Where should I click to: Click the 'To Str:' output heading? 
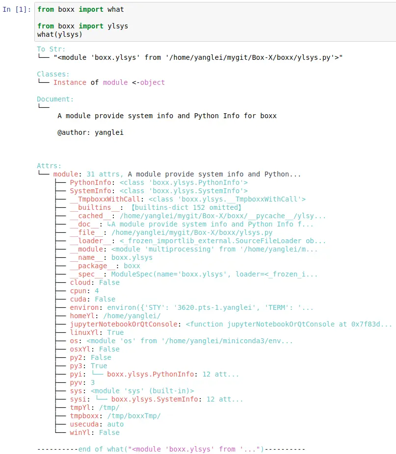click(51, 49)
